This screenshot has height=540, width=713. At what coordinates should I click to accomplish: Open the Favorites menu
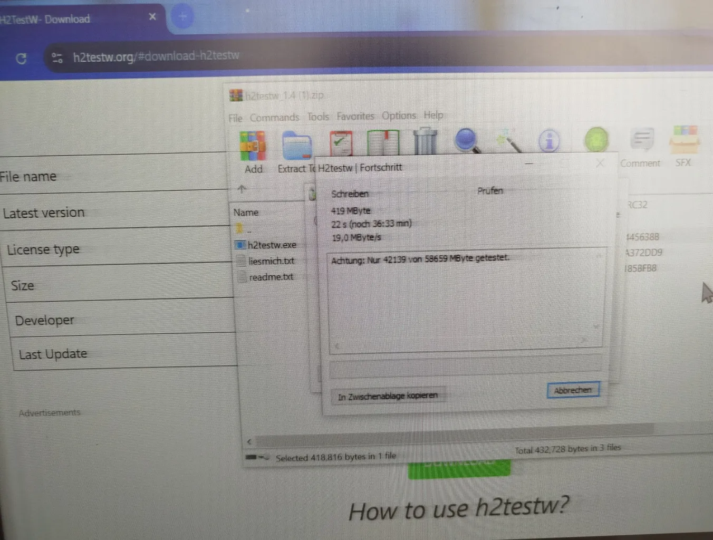pyautogui.click(x=355, y=115)
